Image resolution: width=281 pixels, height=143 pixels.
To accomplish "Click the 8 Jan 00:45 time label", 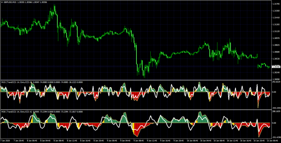I will tap(32, 141).
